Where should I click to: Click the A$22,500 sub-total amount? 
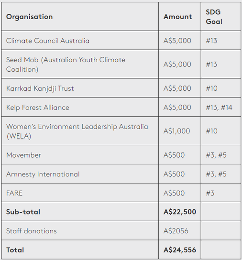[x=180, y=212]
